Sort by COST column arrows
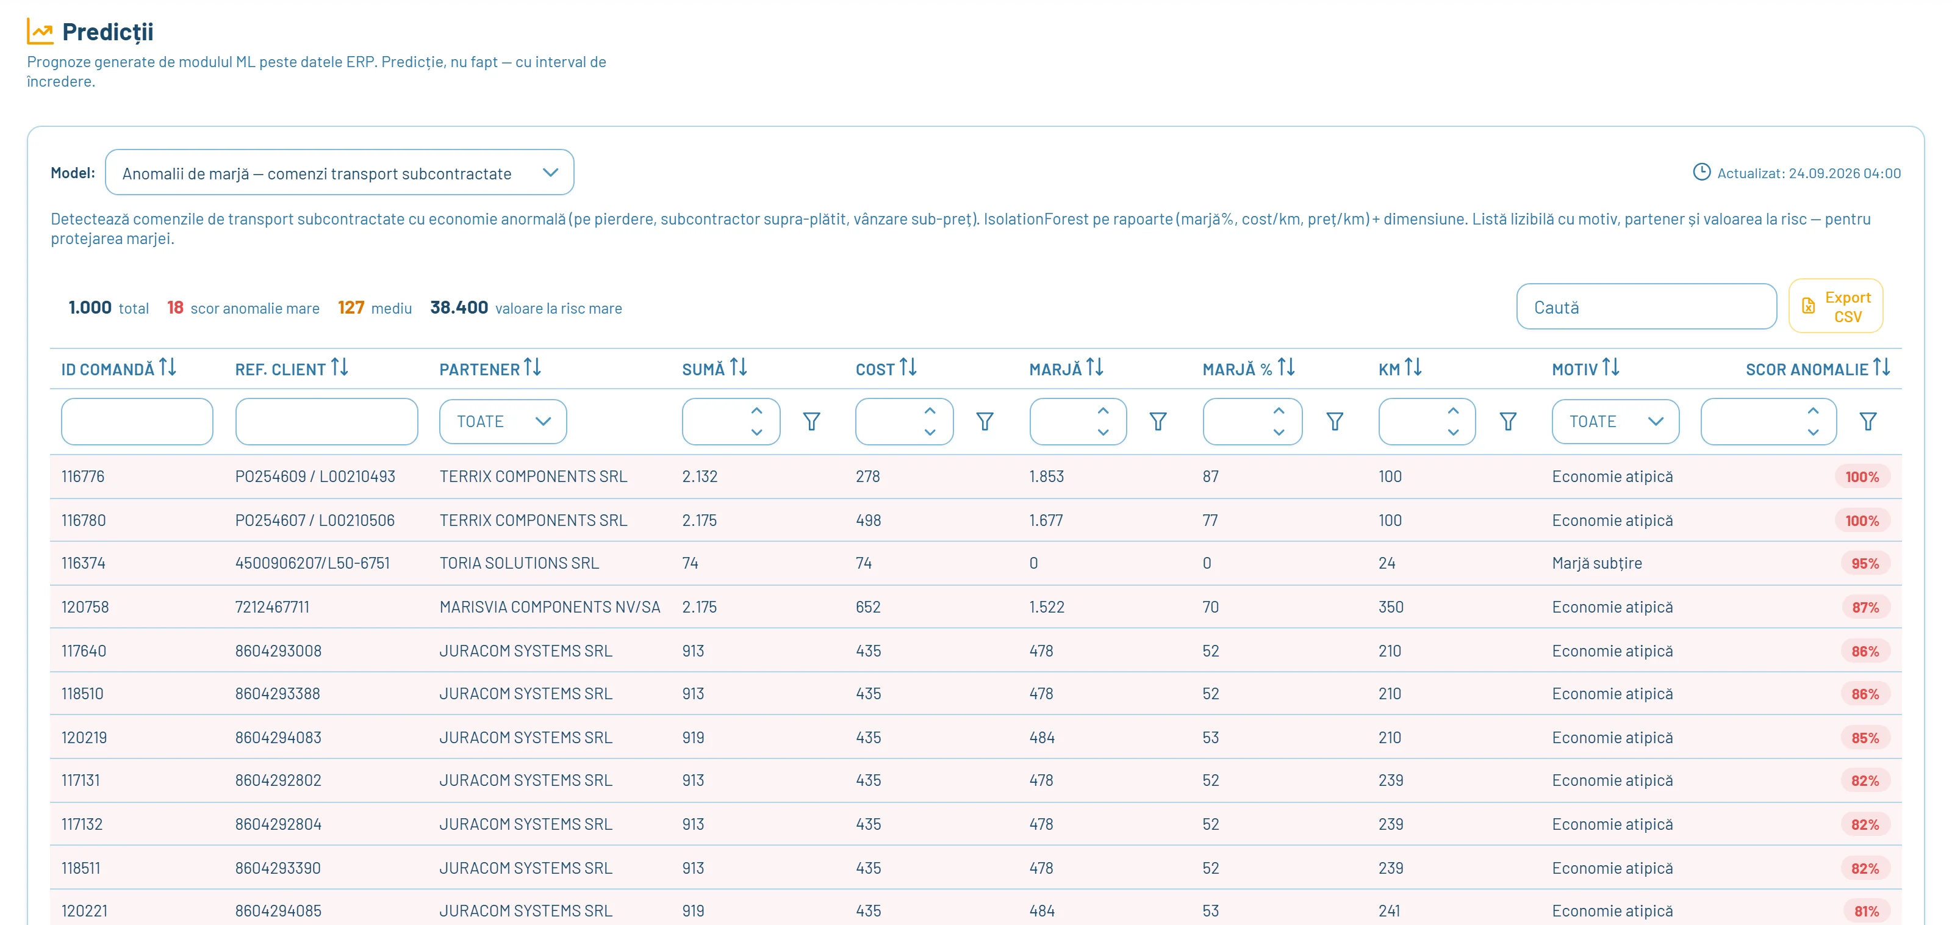 point(908,368)
